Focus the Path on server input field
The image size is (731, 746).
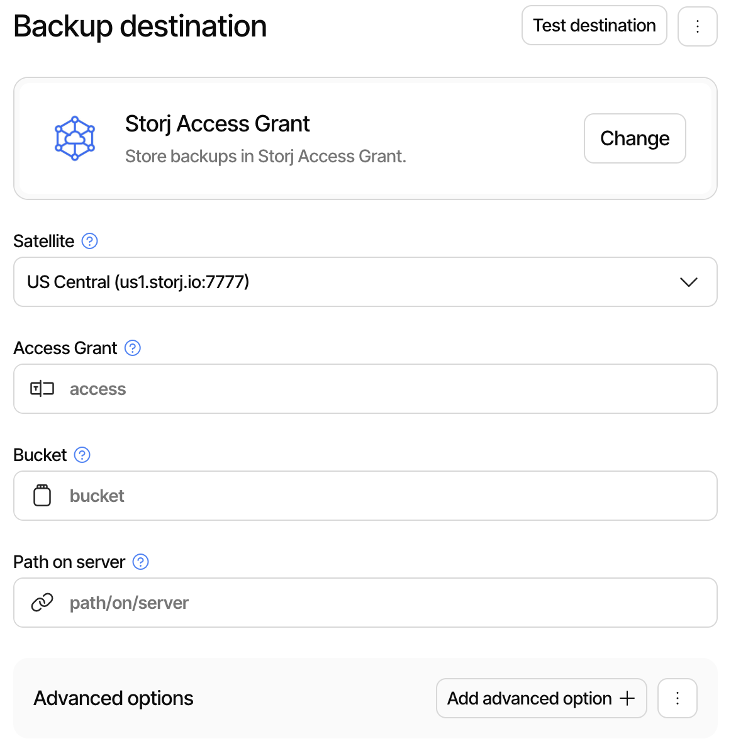point(365,603)
